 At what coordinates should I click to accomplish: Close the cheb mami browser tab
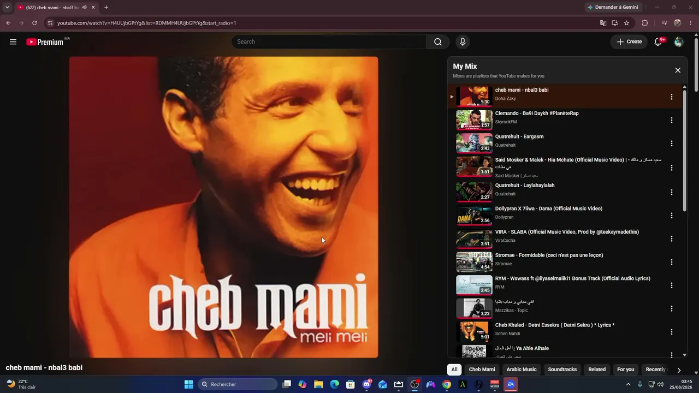click(93, 8)
